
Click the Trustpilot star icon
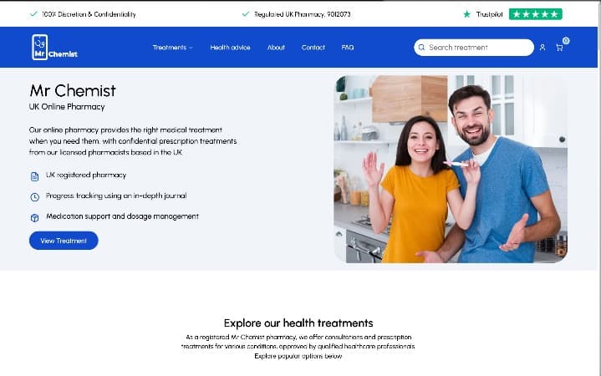(x=466, y=14)
